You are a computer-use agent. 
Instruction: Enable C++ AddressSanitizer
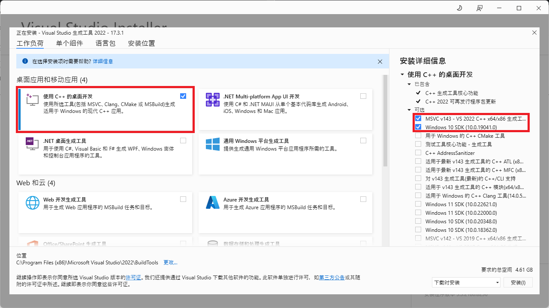tap(418, 153)
